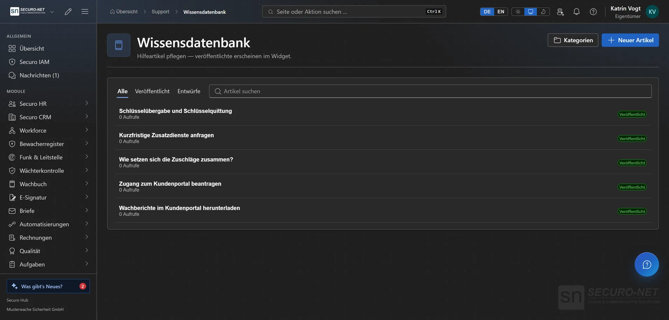Expand Funk & Leitstelle module
This screenshot has width=669, height=320.
(48, 157)
